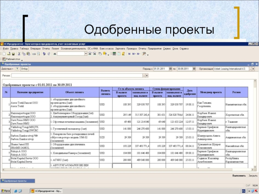Click the binoculars Find icon left of search box
Screen dimensions: 259x194
(55, 54)
